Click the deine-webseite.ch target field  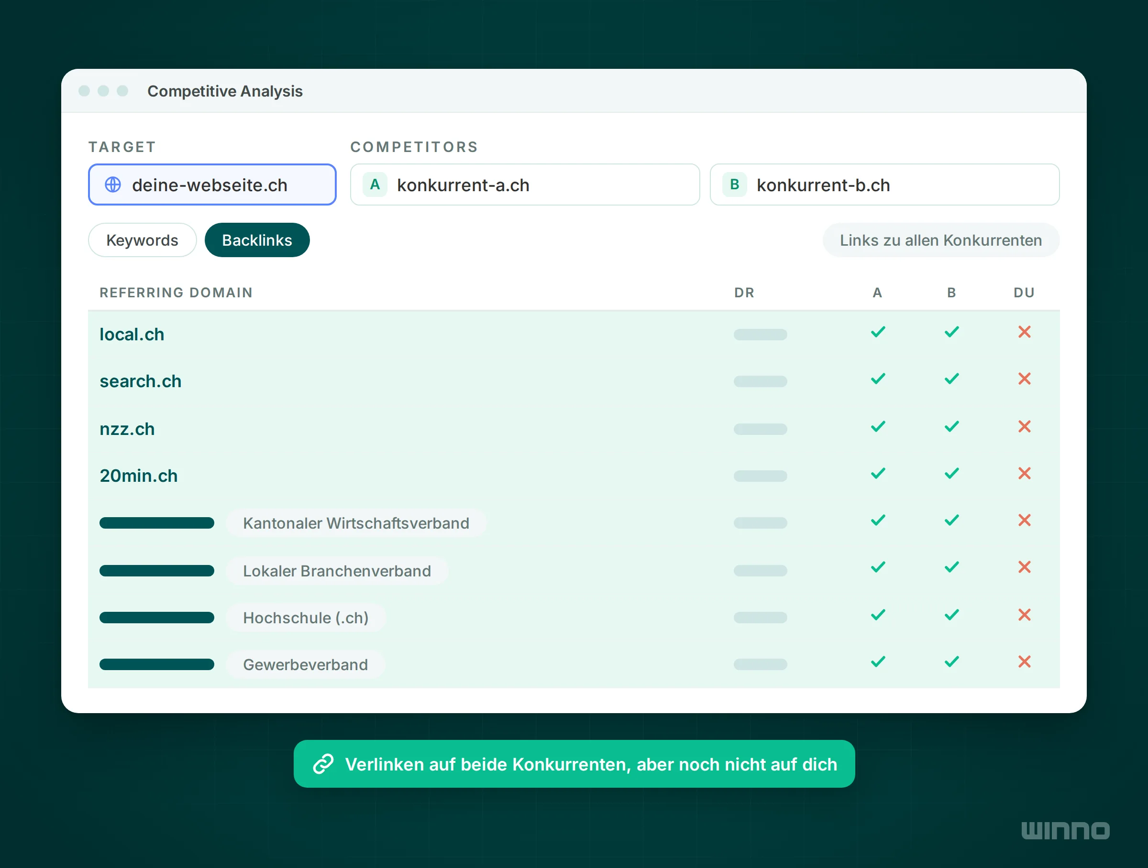point(212,184)
